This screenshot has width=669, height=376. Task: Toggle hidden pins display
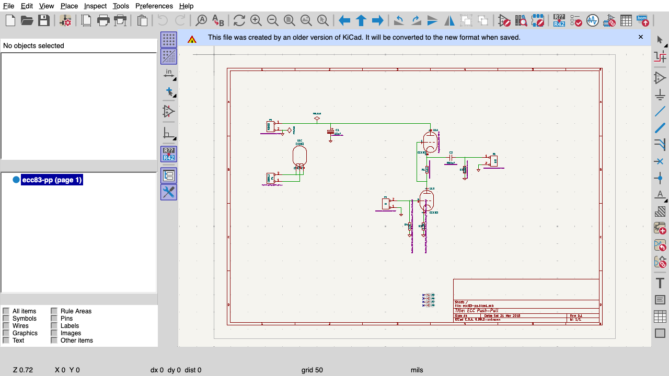(168, 111)
